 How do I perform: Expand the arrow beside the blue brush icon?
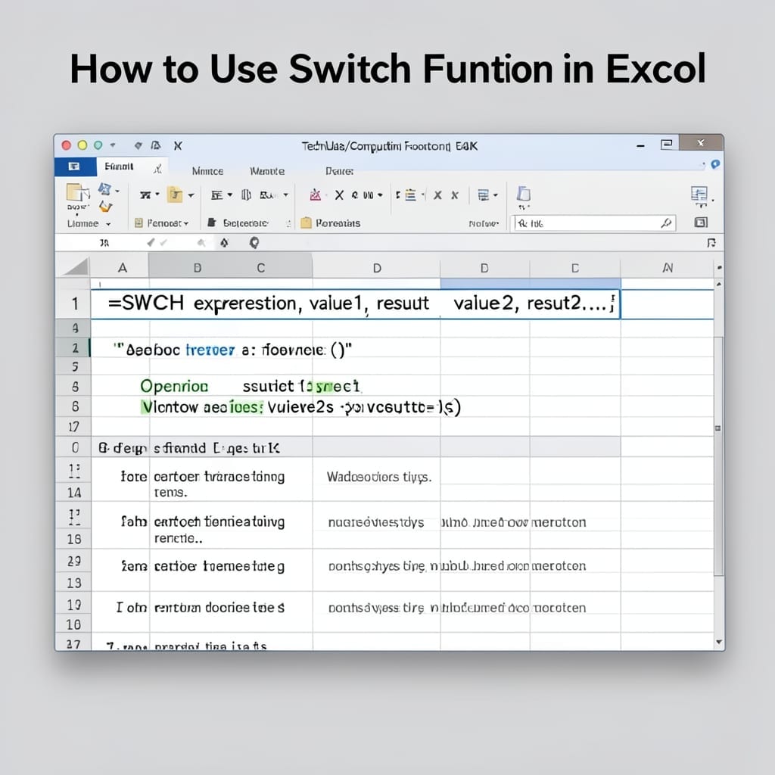click(117, 191)
